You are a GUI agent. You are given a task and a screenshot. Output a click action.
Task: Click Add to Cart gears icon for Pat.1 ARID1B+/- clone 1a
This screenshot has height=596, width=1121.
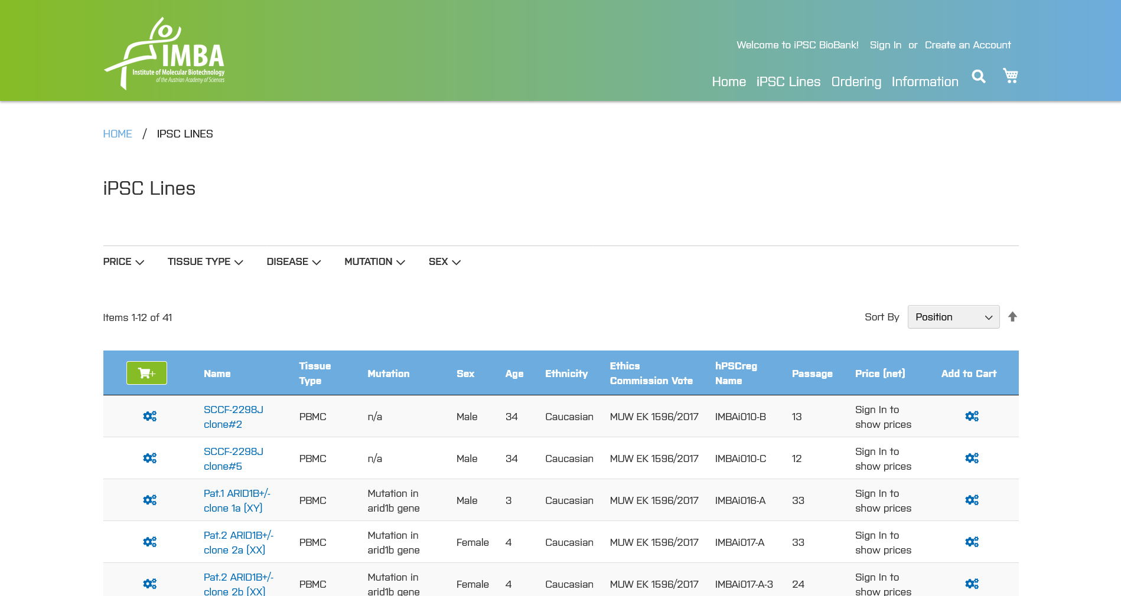pyautogui.click(x=972, y=500)
